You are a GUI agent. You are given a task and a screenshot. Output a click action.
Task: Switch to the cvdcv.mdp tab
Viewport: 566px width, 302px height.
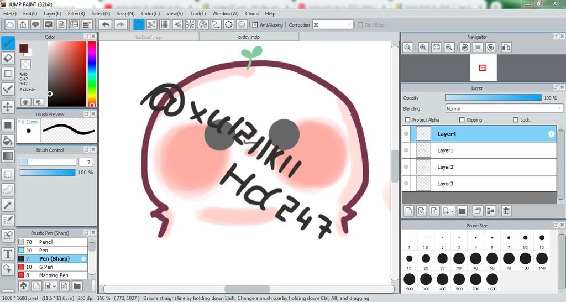click(x=249, y=37)
